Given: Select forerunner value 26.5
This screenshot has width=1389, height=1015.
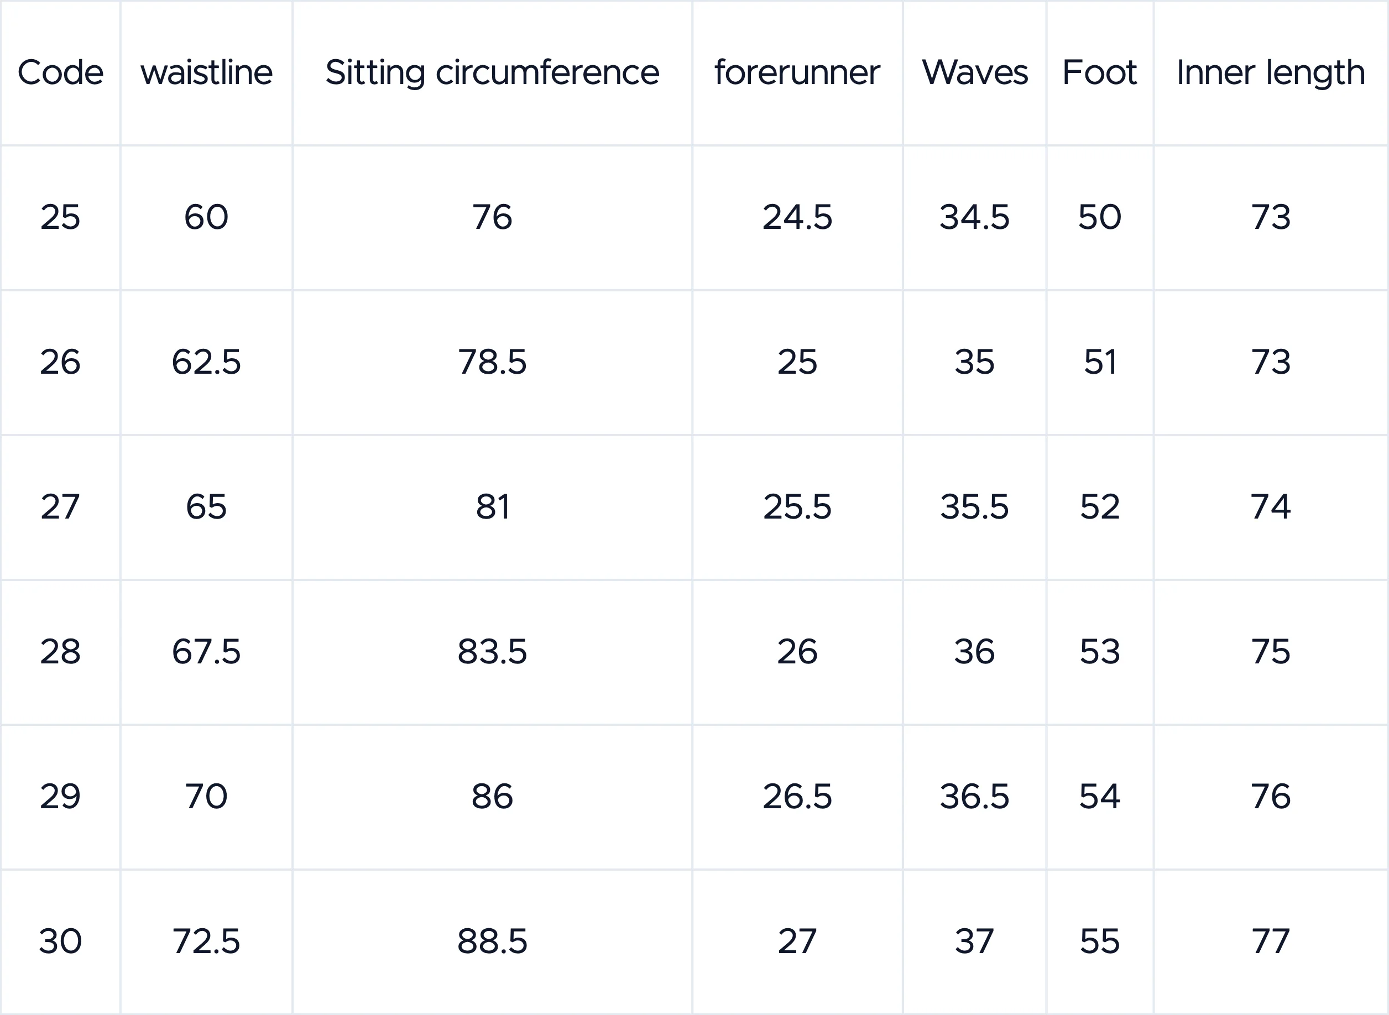Looking at the screenshot, I should click(797, 797).
